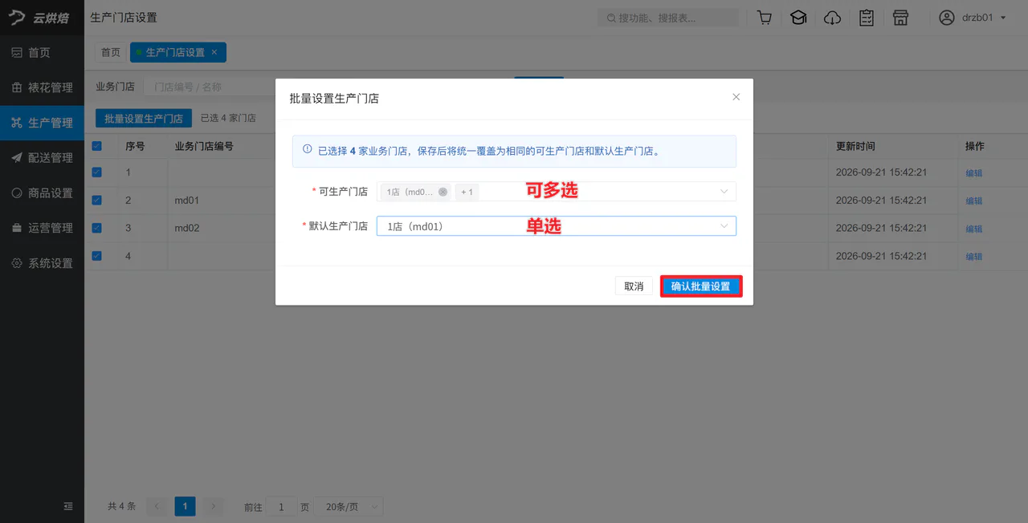
Task: Focus the 搜功能、搜报表 search box
Action: 668,18
